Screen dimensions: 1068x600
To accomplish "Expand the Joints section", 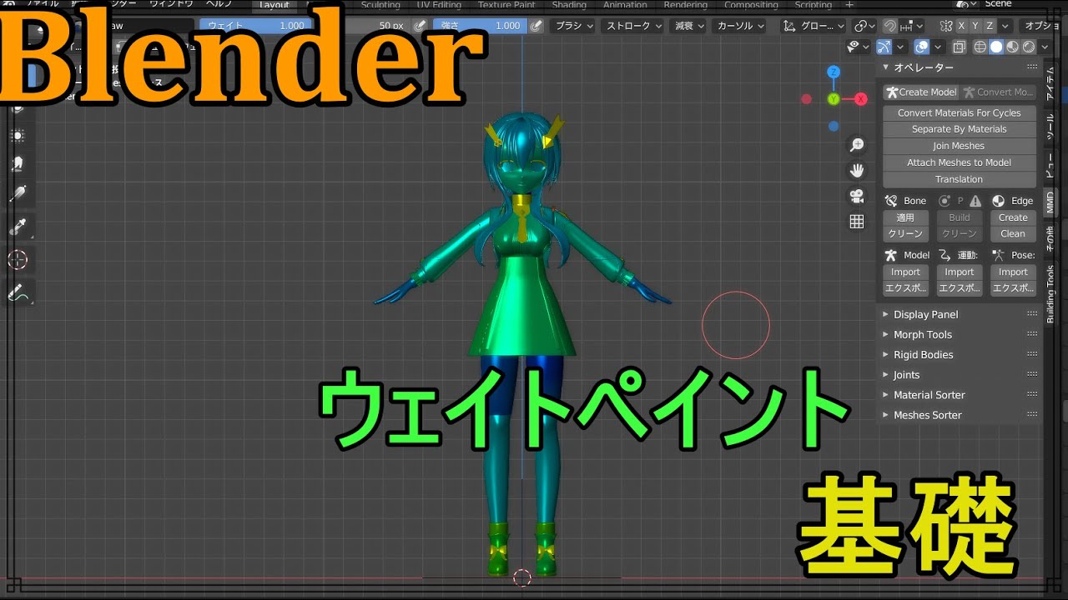I will 960,374.
